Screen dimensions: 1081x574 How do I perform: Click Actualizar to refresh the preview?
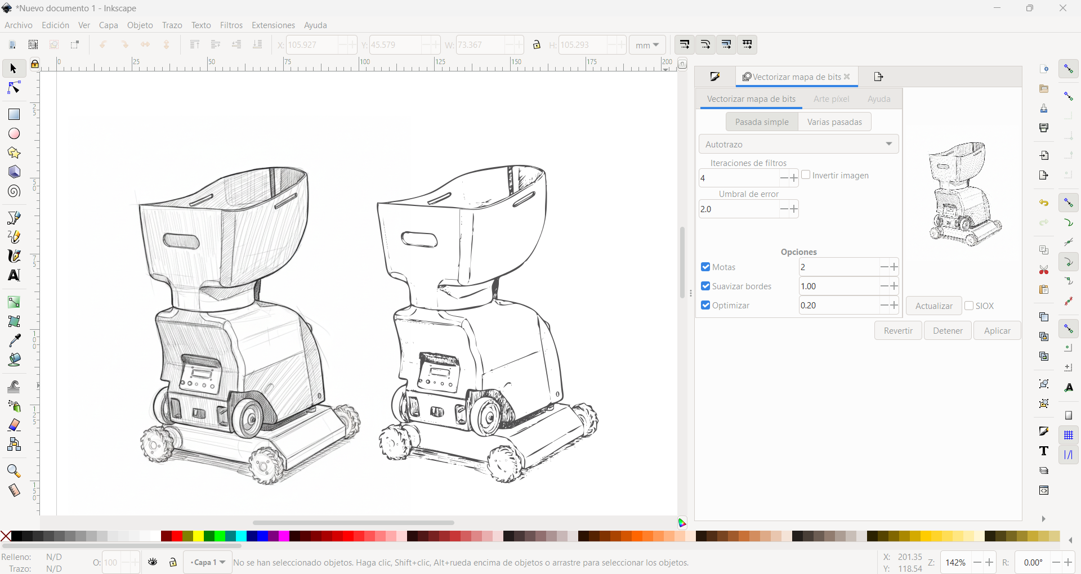click(x=933, y=306)
